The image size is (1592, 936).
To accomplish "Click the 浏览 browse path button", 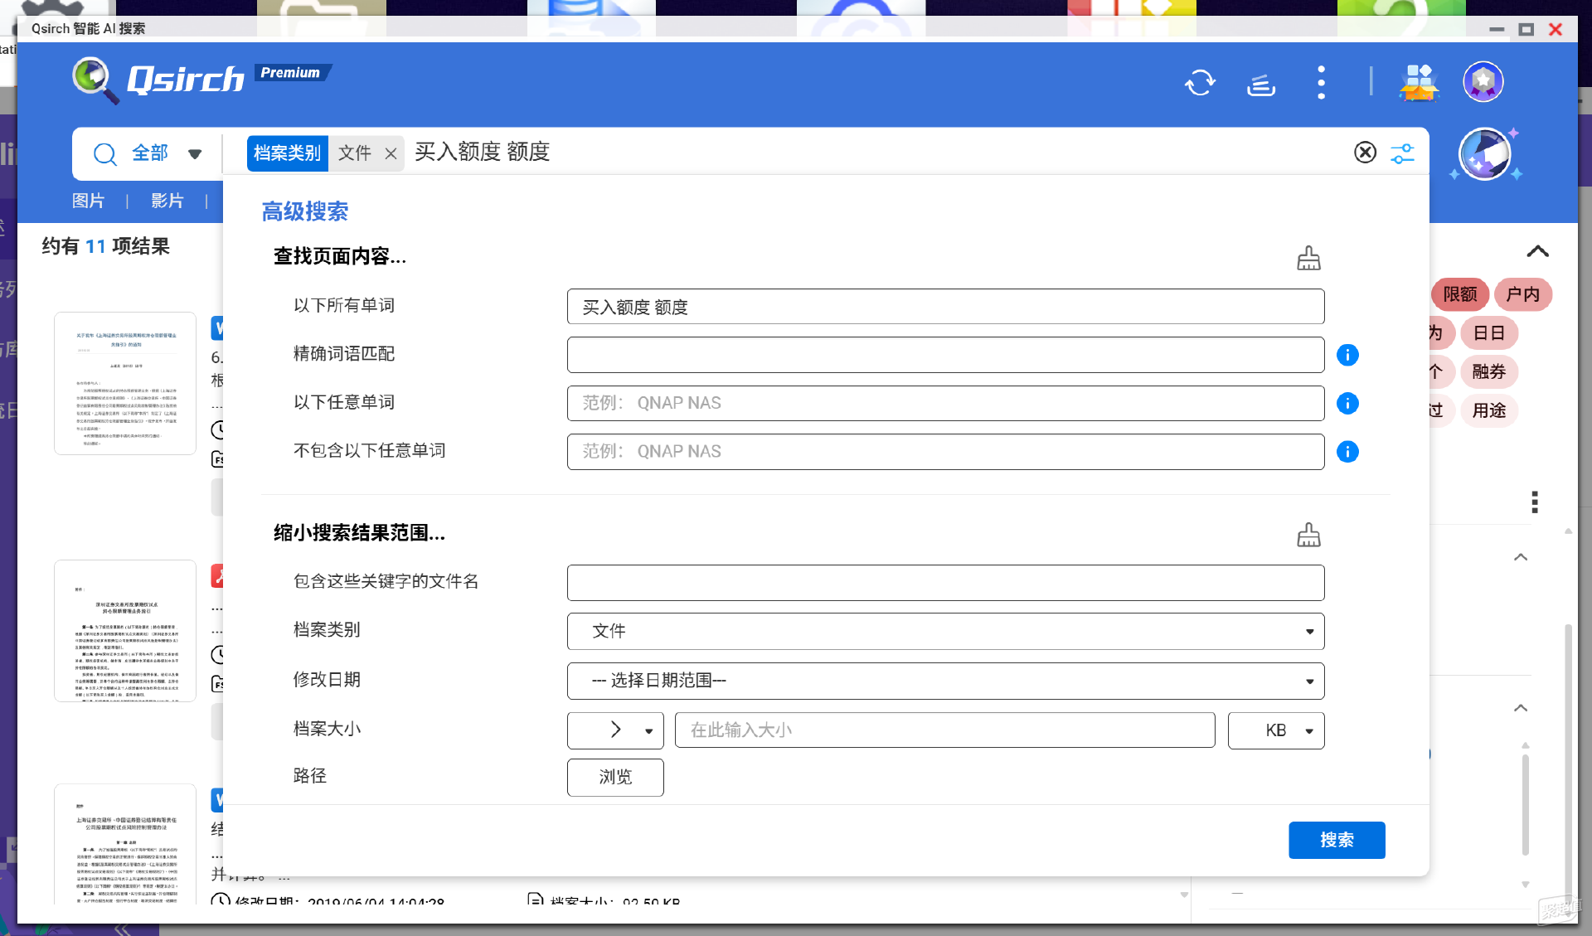I will point(614,777).
